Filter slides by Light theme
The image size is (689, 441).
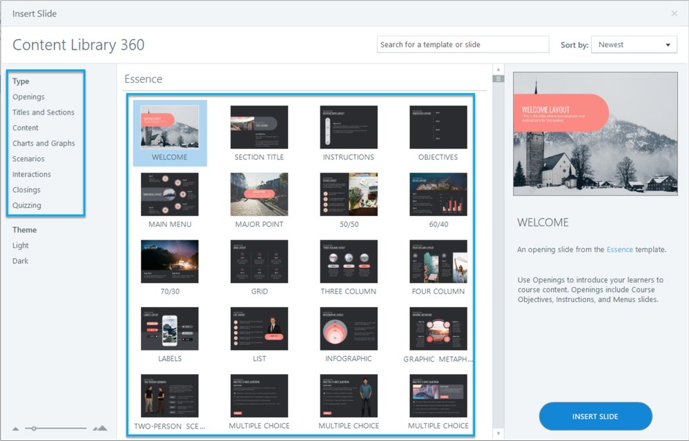click(x=21, y=246)
